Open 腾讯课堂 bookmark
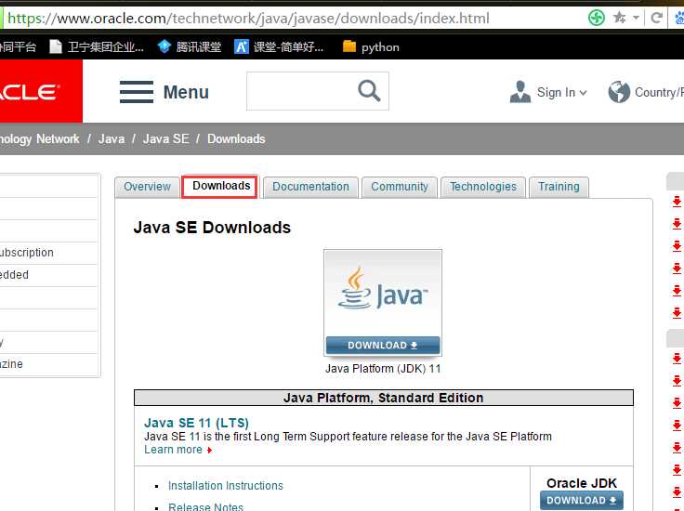Screen dimensions: 684x511 [x=190, y=46]
